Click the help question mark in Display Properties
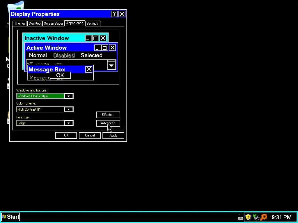298x223 pixels. [x=114, y=14]
